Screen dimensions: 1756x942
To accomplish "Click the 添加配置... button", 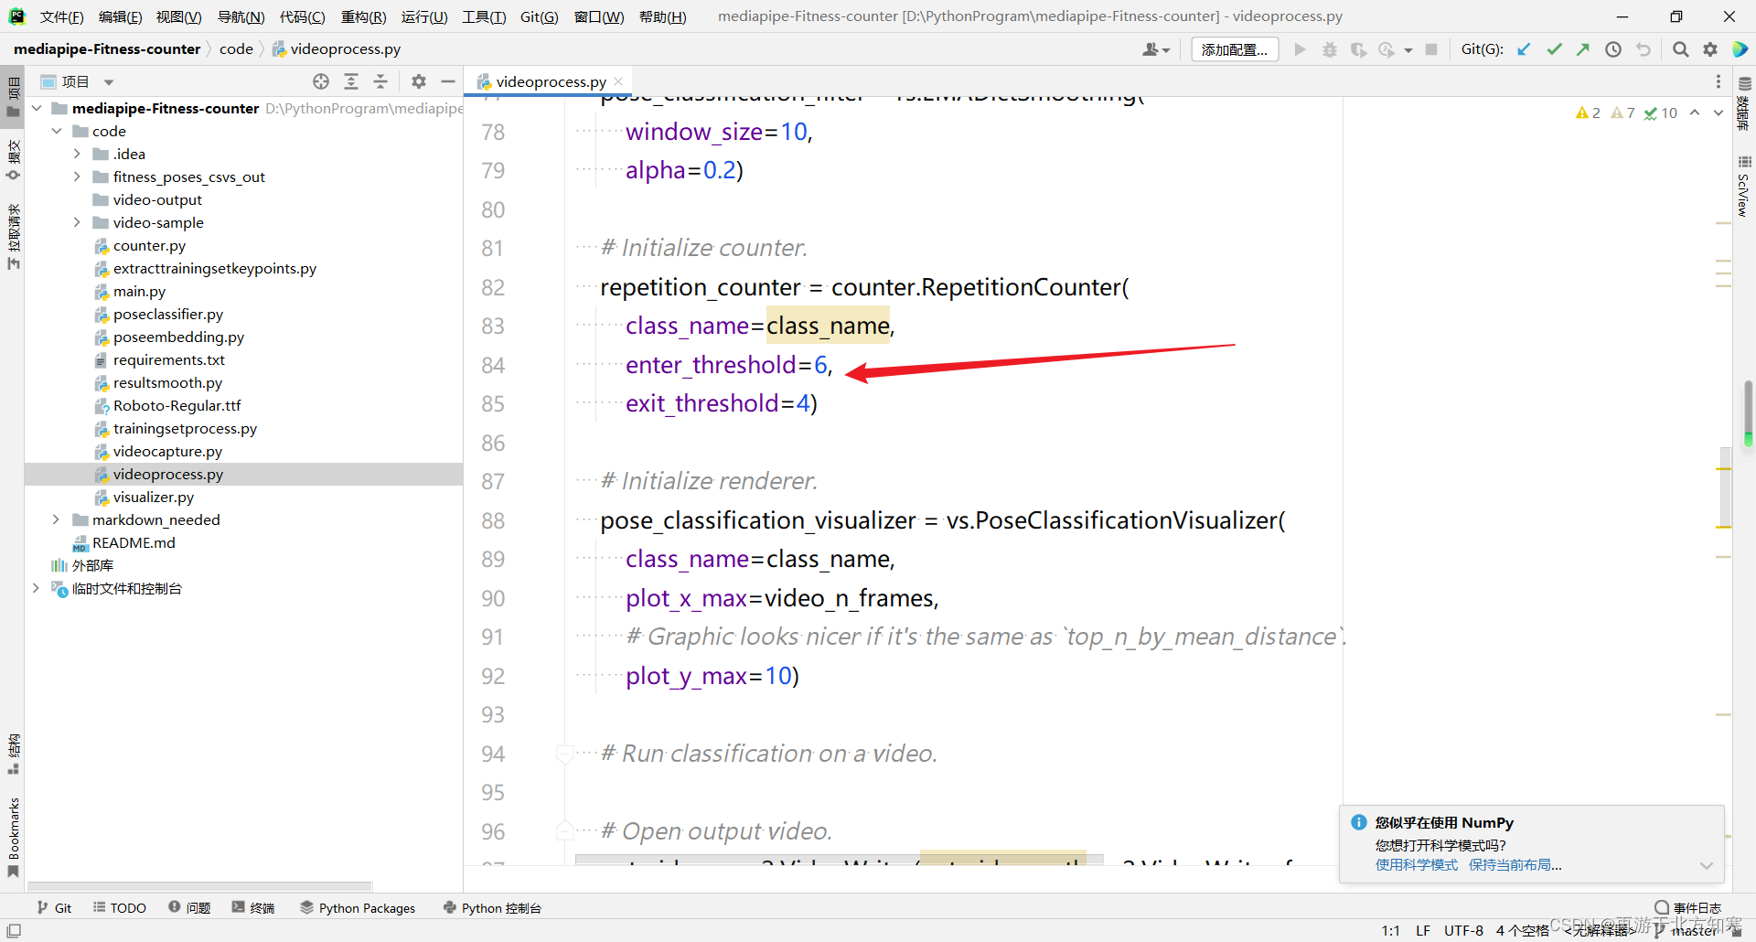I will pos(1234,49).
